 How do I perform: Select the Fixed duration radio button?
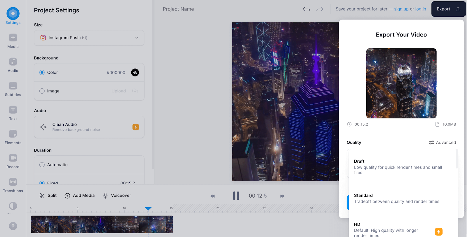42,183
